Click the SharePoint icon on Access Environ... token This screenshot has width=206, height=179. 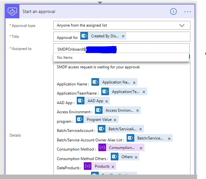[x=99, y=110]
